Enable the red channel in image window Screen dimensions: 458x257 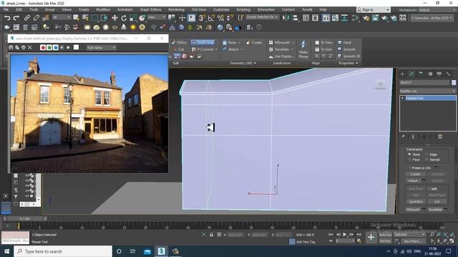pos(43,48)
